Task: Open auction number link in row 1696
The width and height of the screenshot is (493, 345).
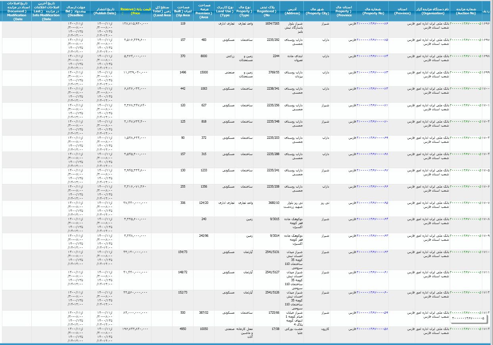Action: pos(466,24)
